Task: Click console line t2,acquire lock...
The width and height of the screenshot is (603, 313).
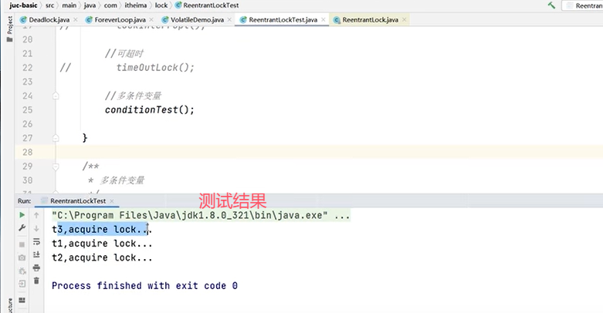Action: (x=102, y=257)
